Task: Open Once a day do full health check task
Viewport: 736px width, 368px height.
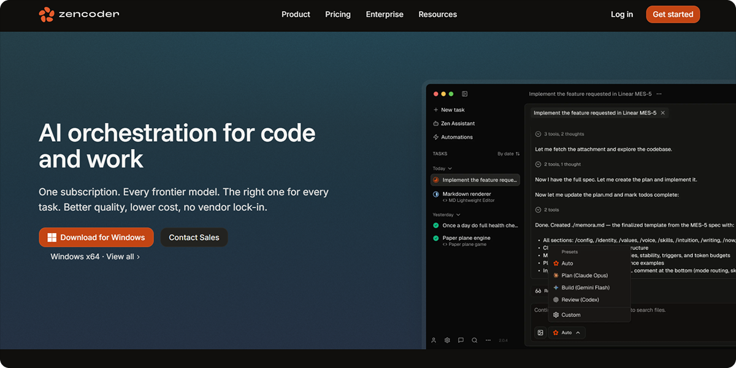Action: (x=475, y=225)
